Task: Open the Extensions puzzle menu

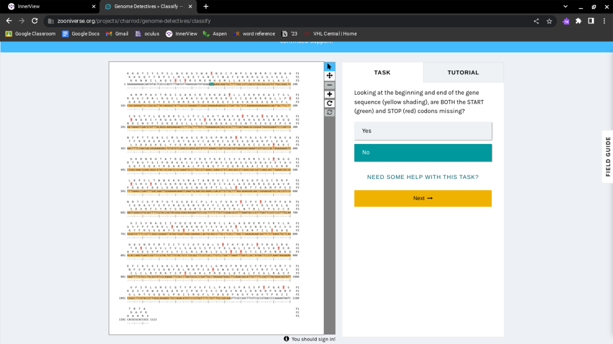Action: [x=579, y=21]
